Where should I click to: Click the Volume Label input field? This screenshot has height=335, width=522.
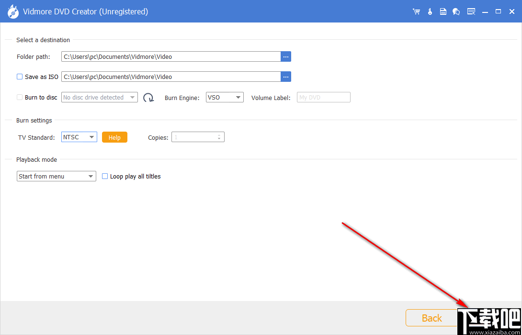pos(324,97)
